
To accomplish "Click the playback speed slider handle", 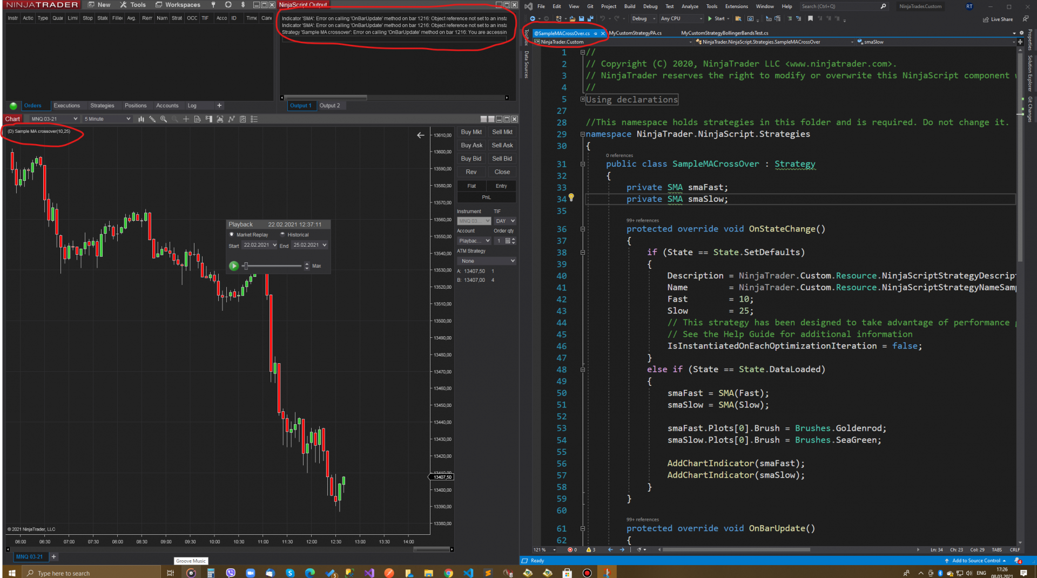I will tap(246, 266).
